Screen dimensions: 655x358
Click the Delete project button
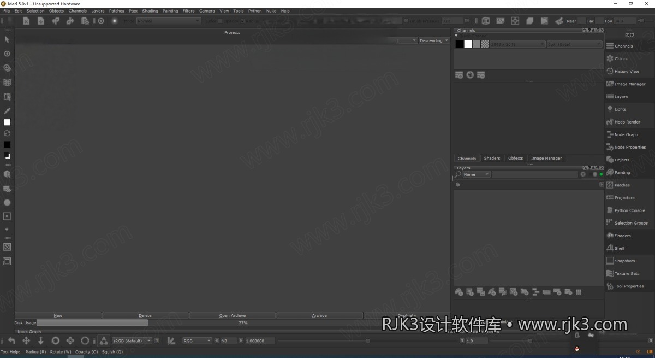tap(145, 315)
